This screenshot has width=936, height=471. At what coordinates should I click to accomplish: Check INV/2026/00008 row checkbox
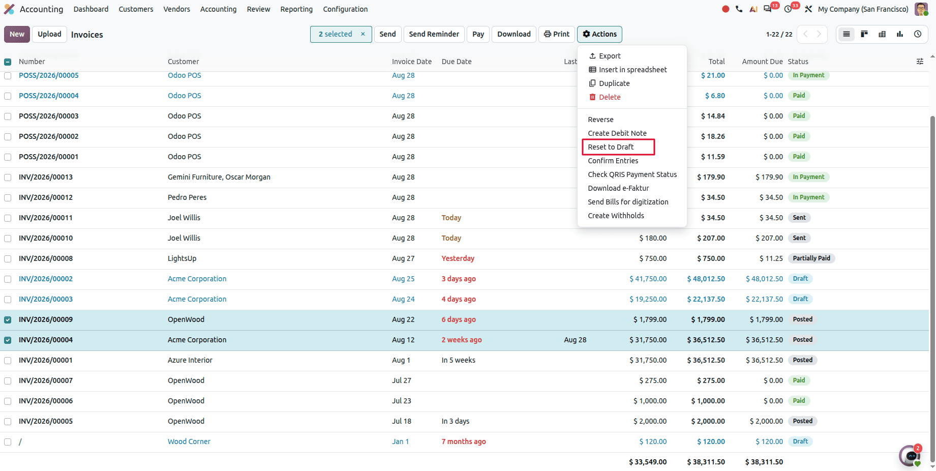[x=8, y=259]
